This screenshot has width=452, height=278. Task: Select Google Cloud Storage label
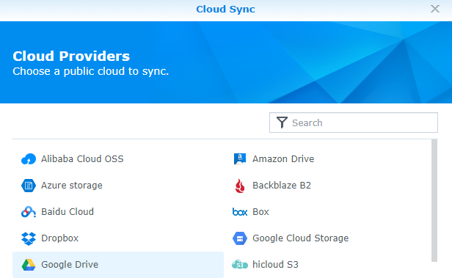point(300,238)
